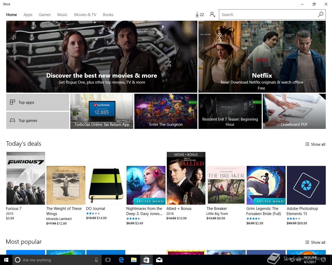Image resolution: width=332 pixels, height=265 pixels.
Task: Open the Top games tile
Action: (x=38, y=120)
